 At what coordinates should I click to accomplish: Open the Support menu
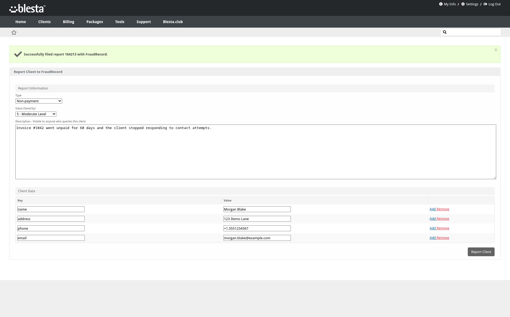[x=144, y=22]
